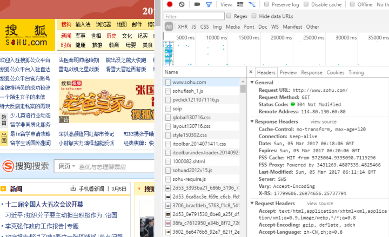This screenshot has width=389, height=237.
Task: Collapse the Request Headers section
Action: (252, 204)
